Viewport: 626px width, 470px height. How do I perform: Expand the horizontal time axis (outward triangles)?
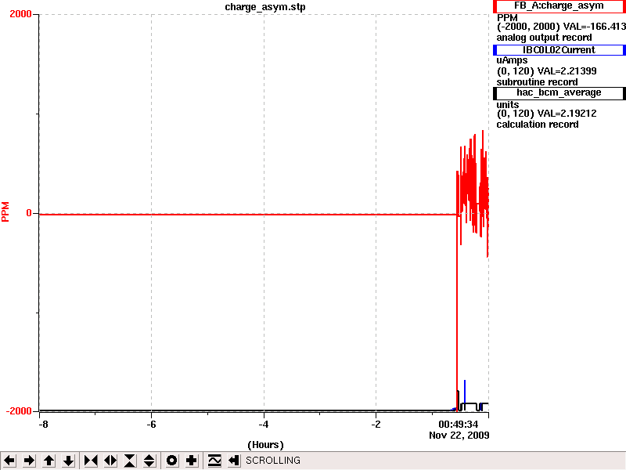point(110,461)
